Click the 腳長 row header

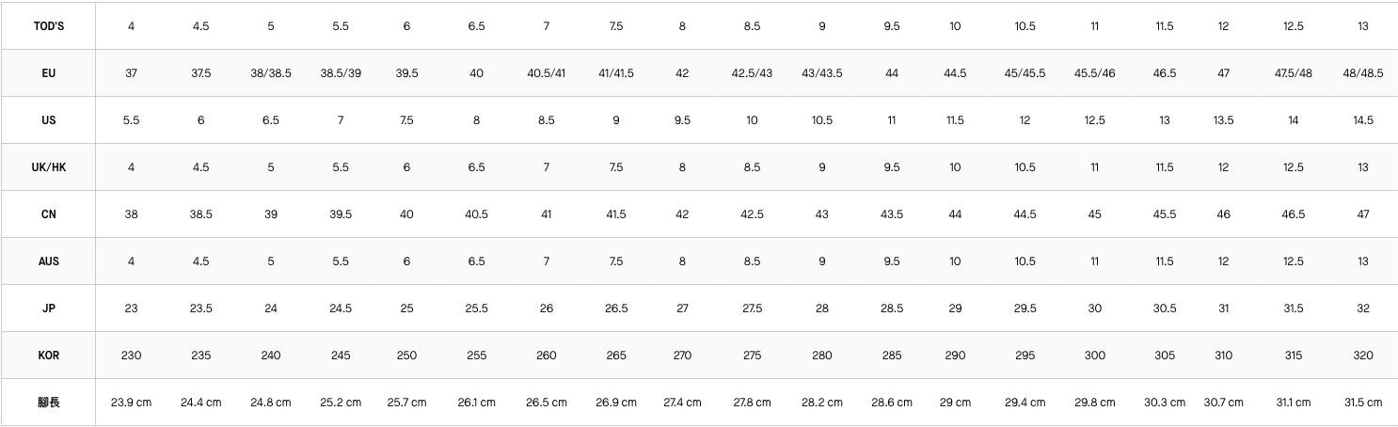(48, 403)
